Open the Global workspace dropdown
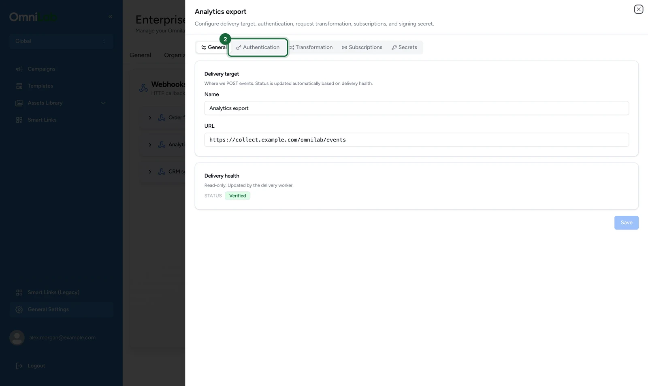 click(x=61, y=41)
